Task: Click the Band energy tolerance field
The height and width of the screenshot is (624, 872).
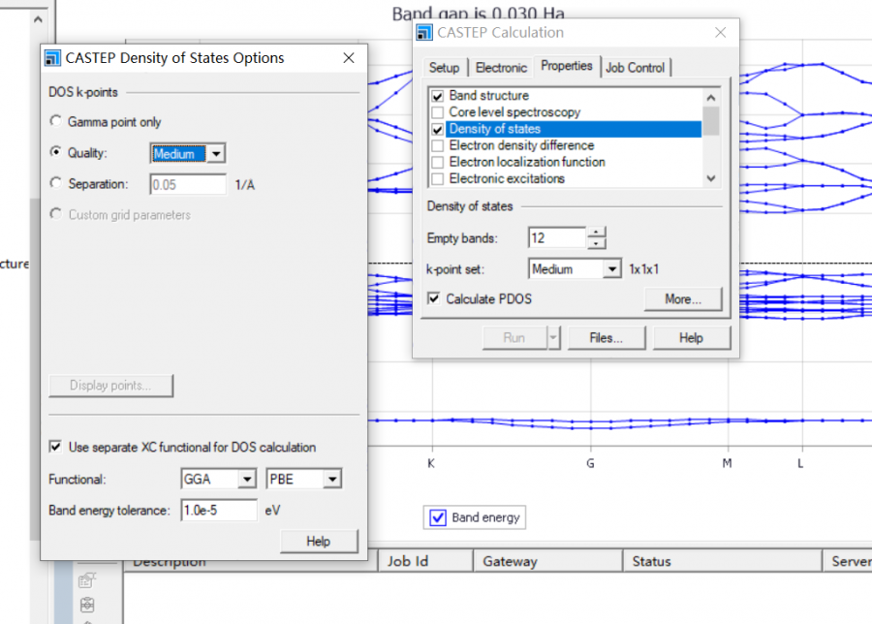Action: [x=218, y=510]
